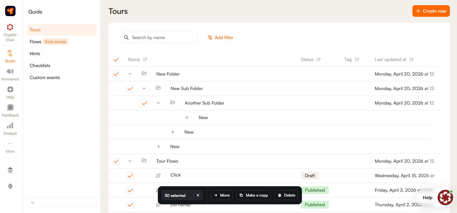Image resolution: width=457 pixels, height=213 pixels.
Task: Clear the 30 selected items
Action: pos(198,195)
